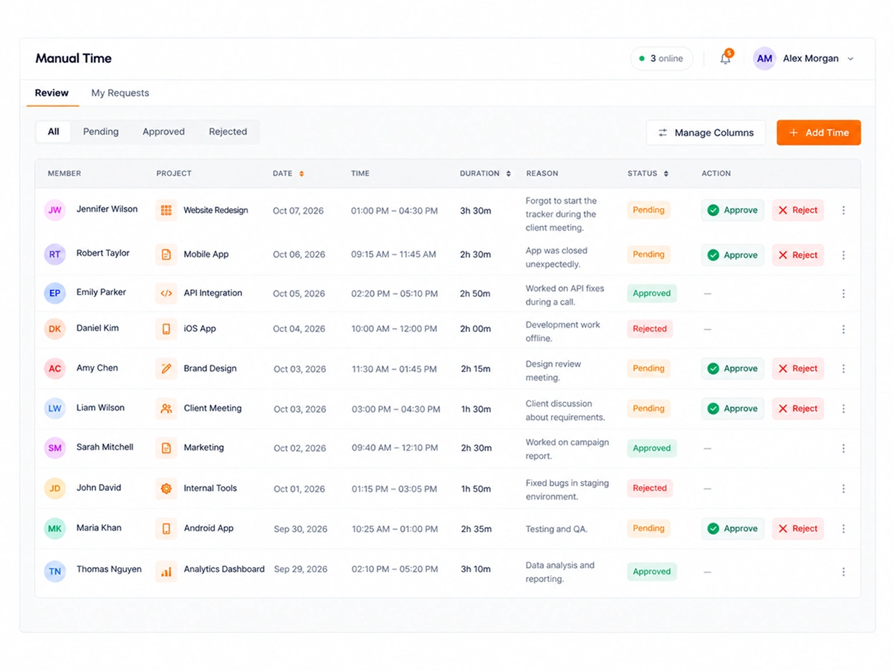Click the Manual Time page title
This screenshot has height=671, width=894.
tap(74, 59)
